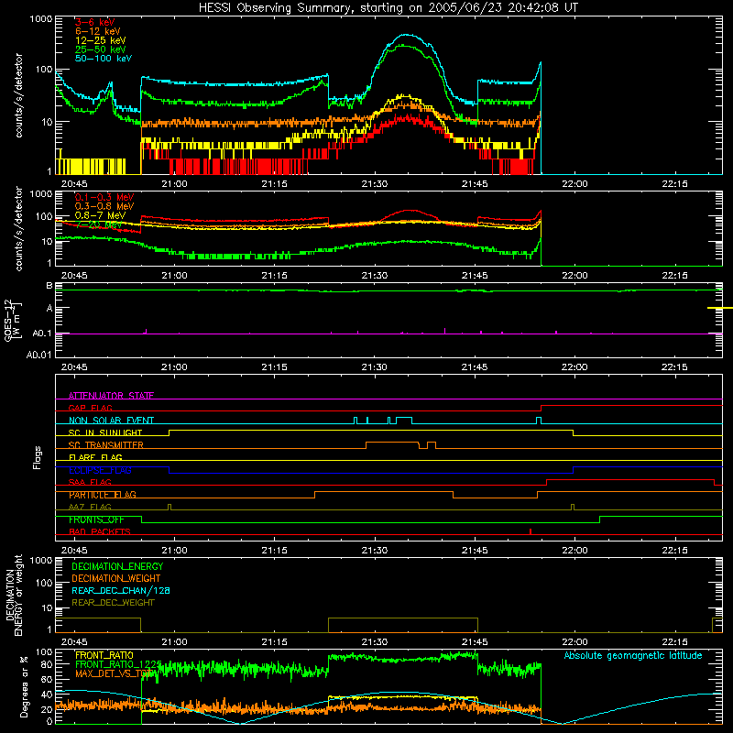
Task: Click the non-solar event pulse near 21:35
Action: (404, 420)
